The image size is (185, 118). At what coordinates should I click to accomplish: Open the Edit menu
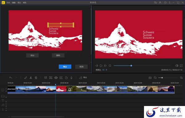pos(14,2)
